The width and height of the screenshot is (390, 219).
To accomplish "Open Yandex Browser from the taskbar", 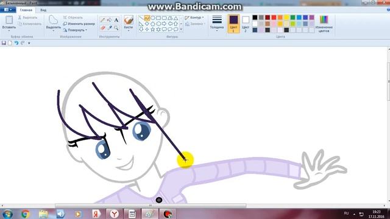I will (114, 214).
